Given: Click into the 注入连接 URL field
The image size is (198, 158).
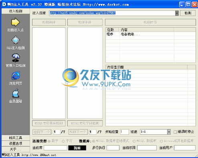Looking at the screenshot, I should click(x=112, y=13).
